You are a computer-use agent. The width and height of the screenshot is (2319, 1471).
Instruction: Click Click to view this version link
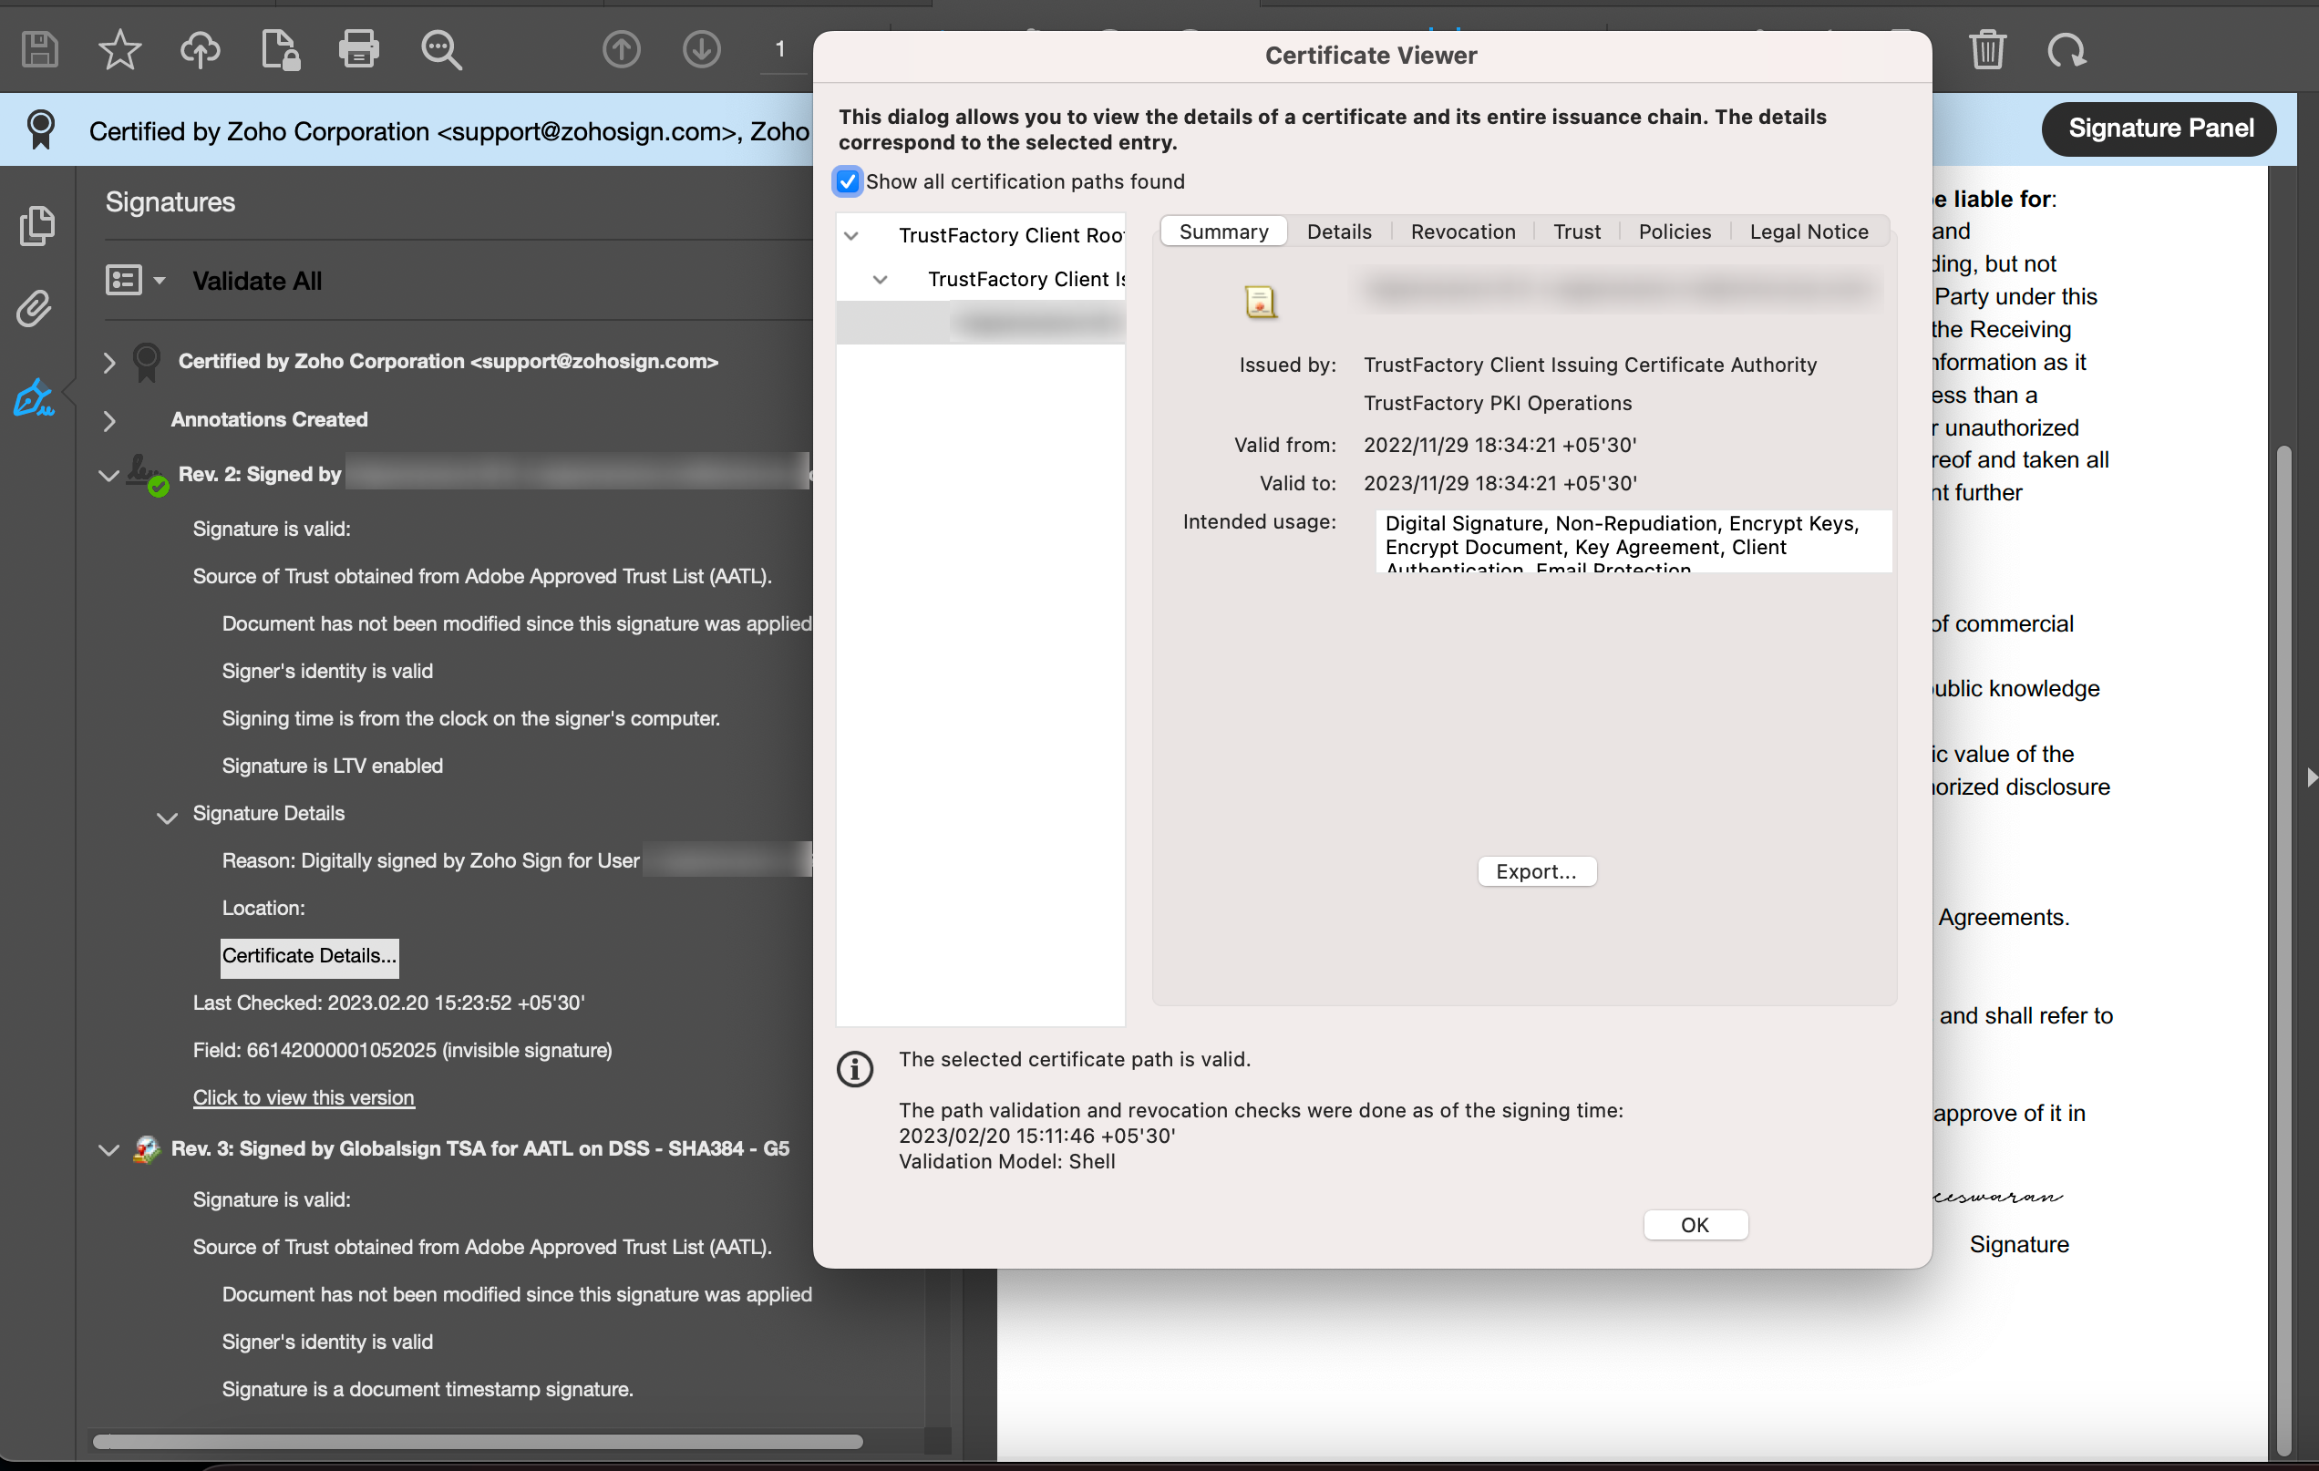tap(304, 1097)
